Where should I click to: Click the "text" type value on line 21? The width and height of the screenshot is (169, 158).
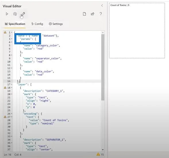click(x=42, y=97)
